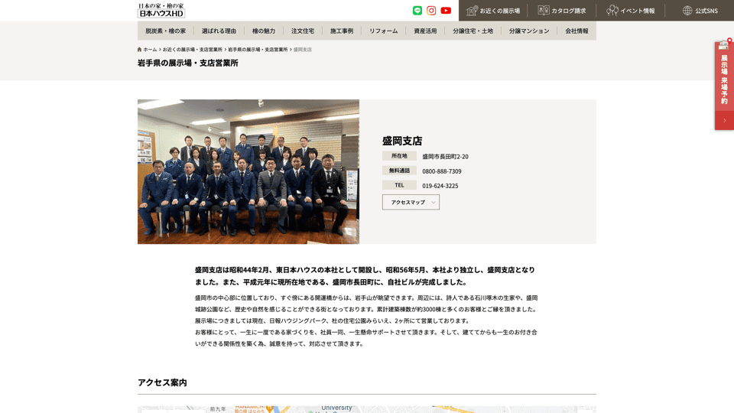
Task: Select 会社情報 menu item
Action: (x=576, y=31)
